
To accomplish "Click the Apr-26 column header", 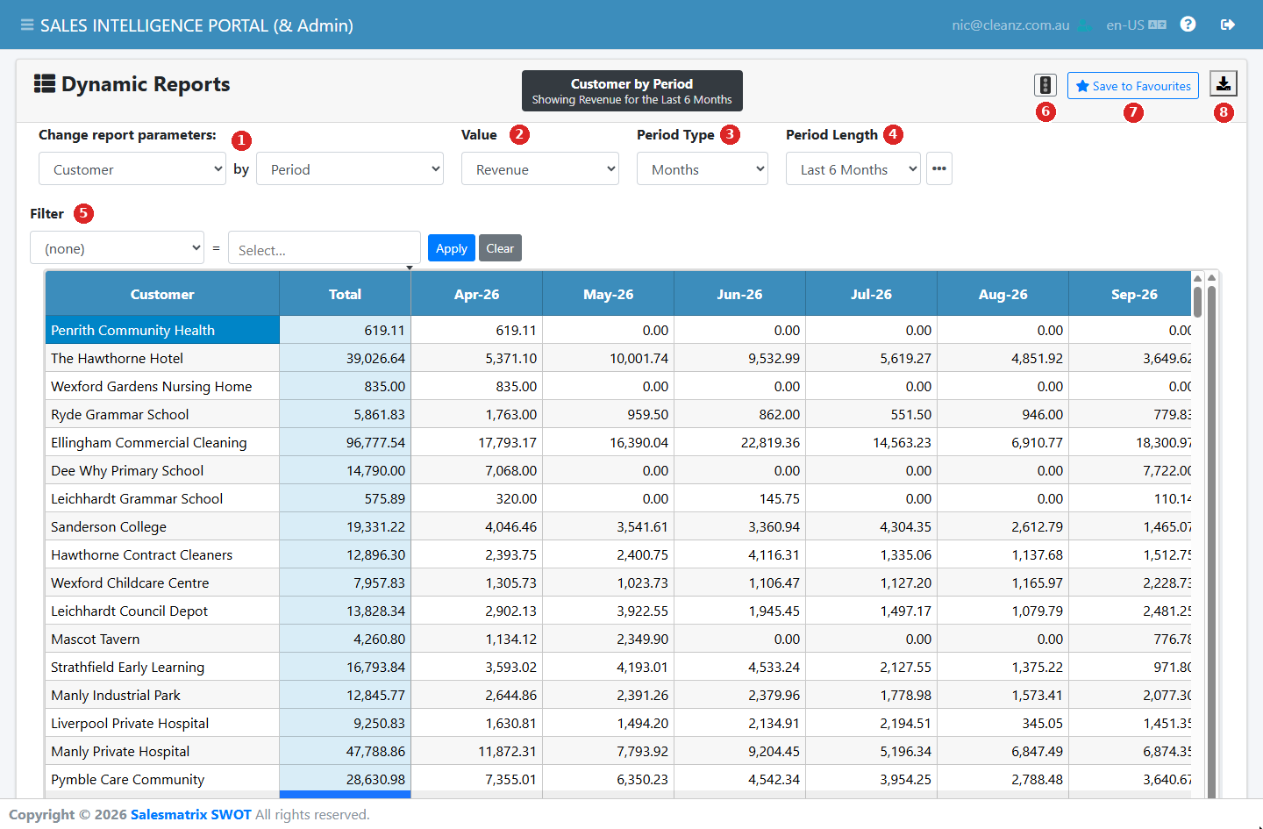I will click(x=476, y=294).
